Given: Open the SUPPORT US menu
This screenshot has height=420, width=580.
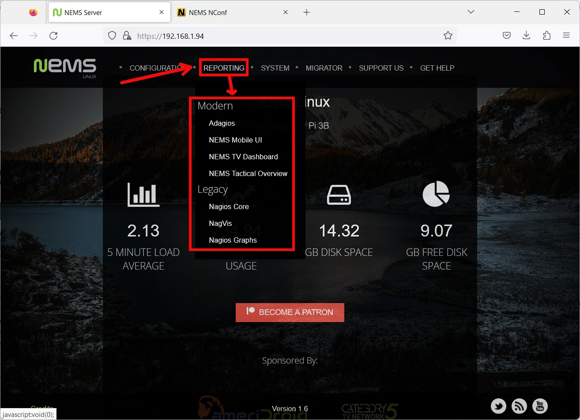Looking at the screenshot, I should pos(381,68).
